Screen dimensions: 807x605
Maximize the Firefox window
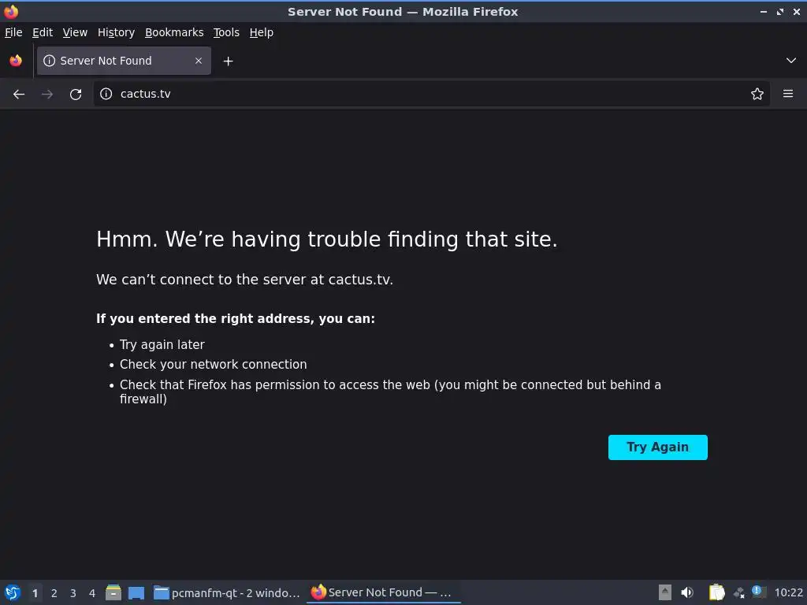coord(779,11)
